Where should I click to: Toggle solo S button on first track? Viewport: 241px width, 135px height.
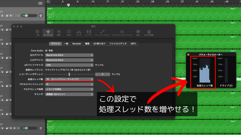(2, 15)
